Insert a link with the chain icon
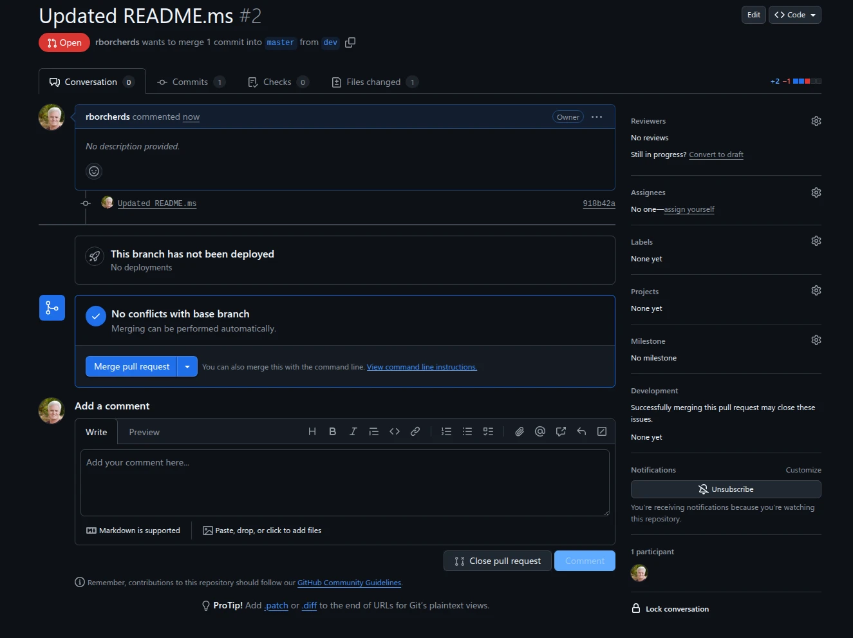Screen dimensions: 853x638 [x=415, y=431]
